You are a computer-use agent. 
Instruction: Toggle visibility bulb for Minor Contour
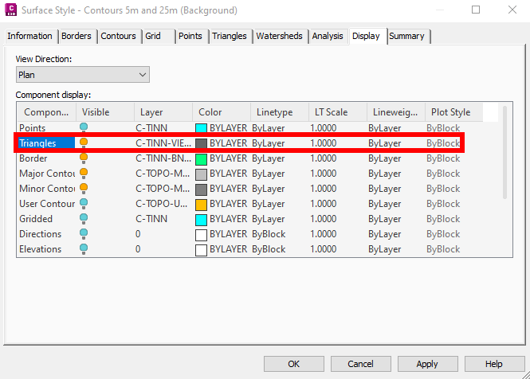click(84, 189)
